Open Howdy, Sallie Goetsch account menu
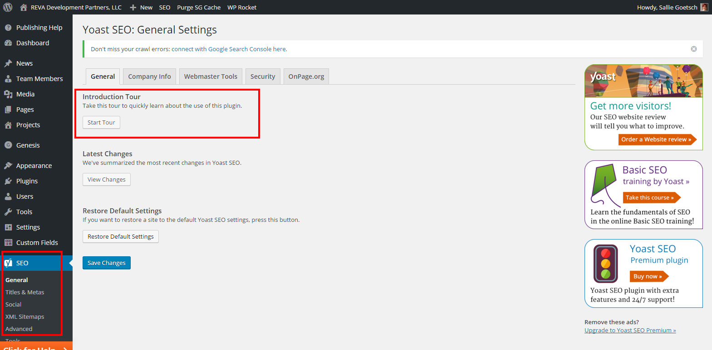This screenshot has width=712, height=350. point(673,7)
